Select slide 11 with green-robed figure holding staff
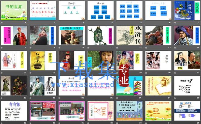 click(100, 35)
